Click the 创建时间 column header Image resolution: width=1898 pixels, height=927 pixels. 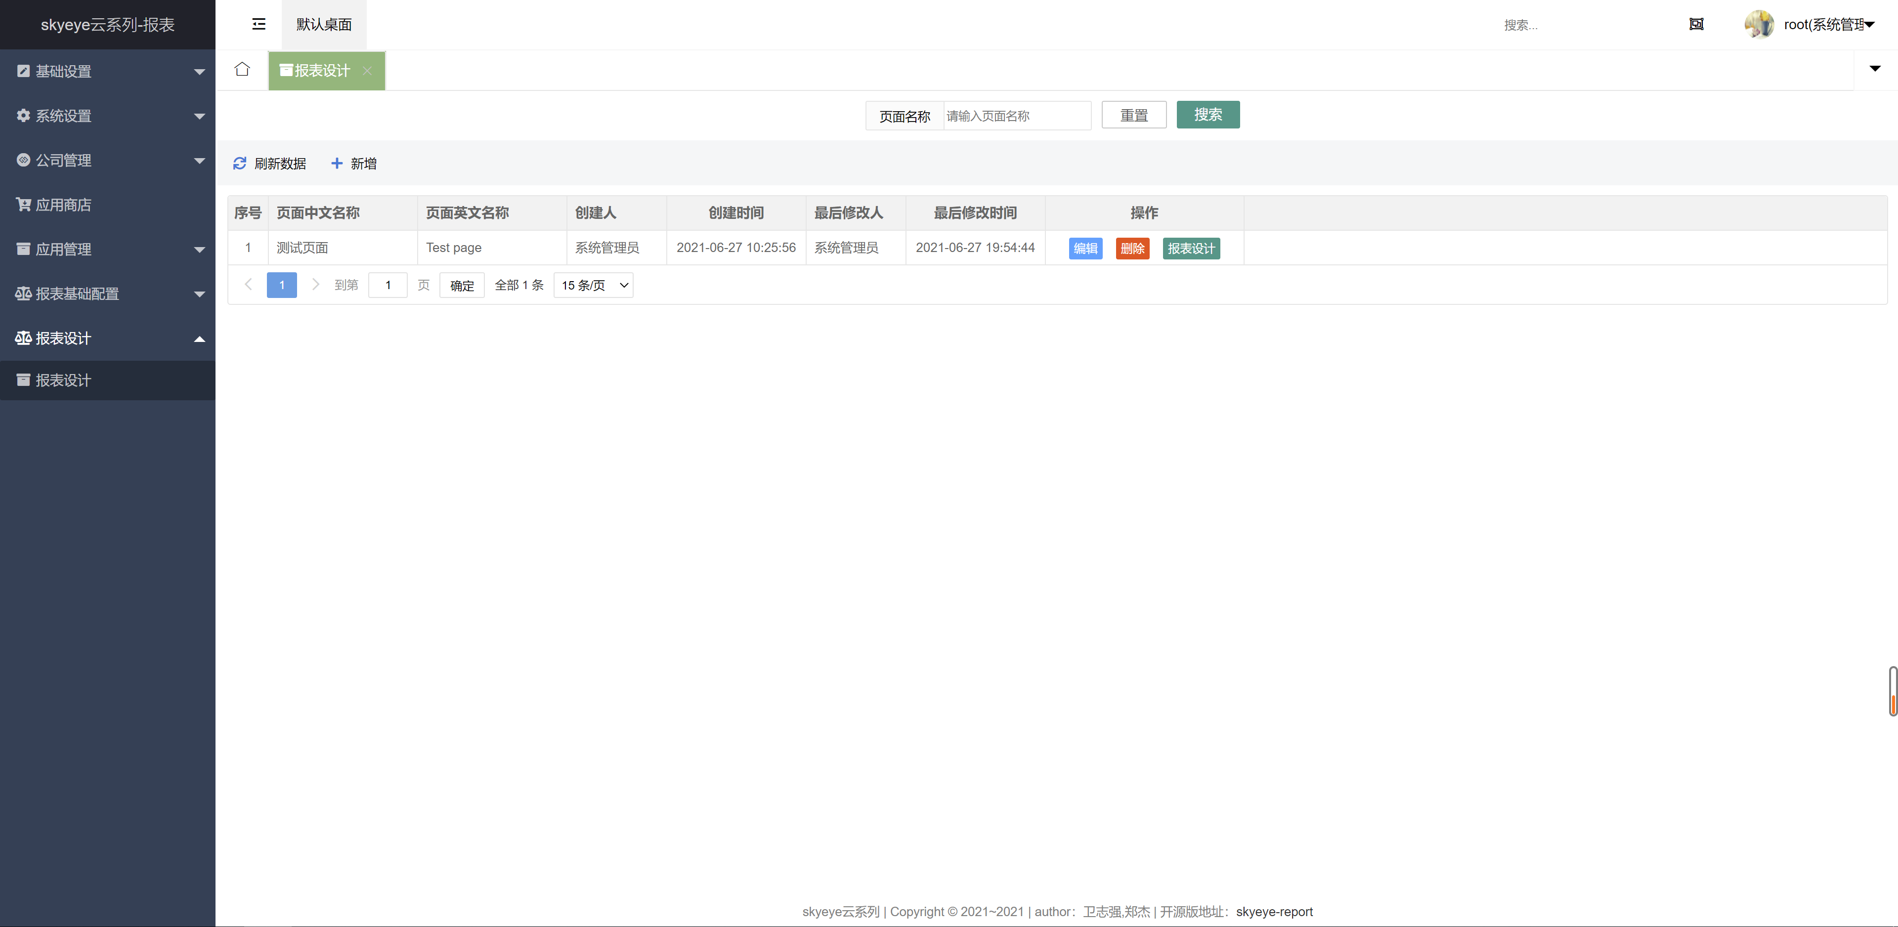736,213
